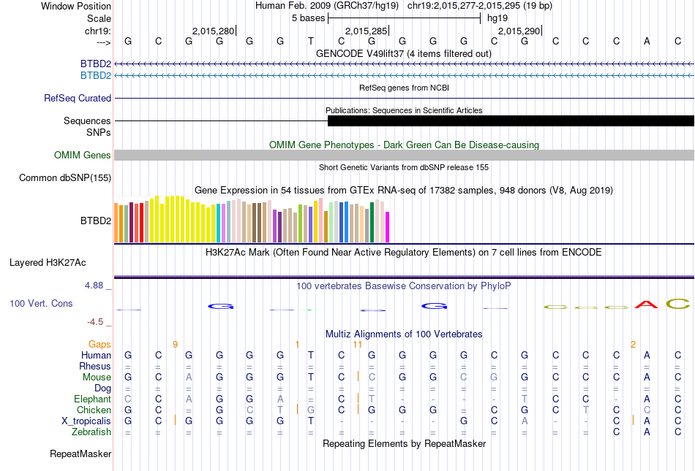This screenshot has height=471, width=695.
Task: Click the BTBD2 label beside the GTEx bar chart
Action: click(x=96, y=221)
